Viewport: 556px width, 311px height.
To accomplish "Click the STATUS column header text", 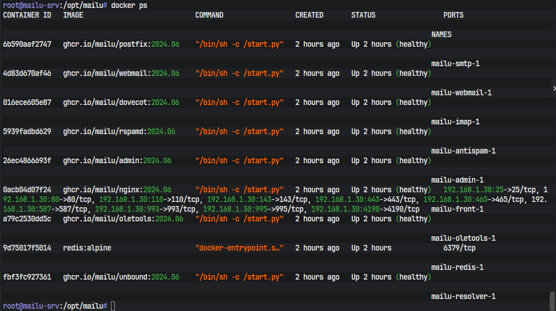I will pyautogui.click(x=363, y=15).
